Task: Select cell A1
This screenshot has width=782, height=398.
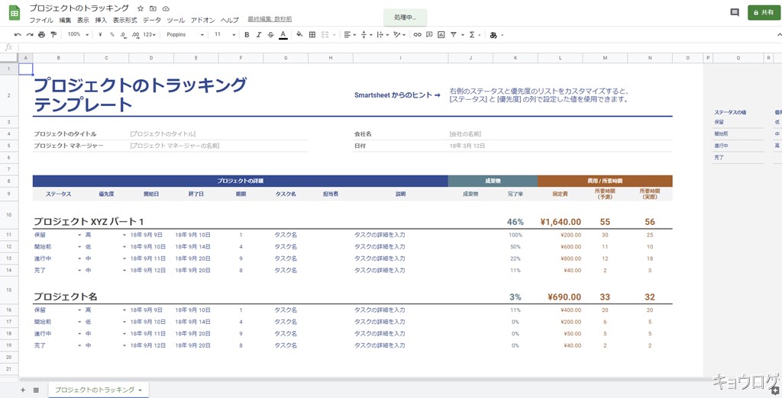Action: 25,69
